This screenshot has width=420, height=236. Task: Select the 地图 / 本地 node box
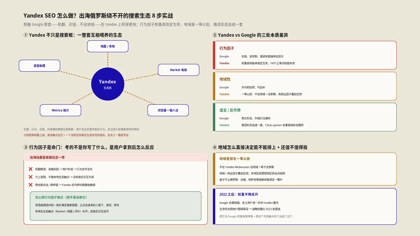108,46
